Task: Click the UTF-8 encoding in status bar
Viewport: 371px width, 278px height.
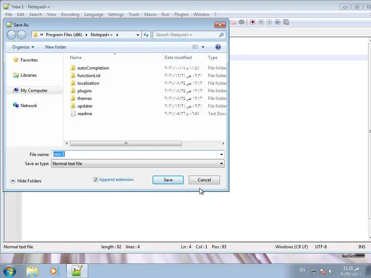Action: pos(321,247)
